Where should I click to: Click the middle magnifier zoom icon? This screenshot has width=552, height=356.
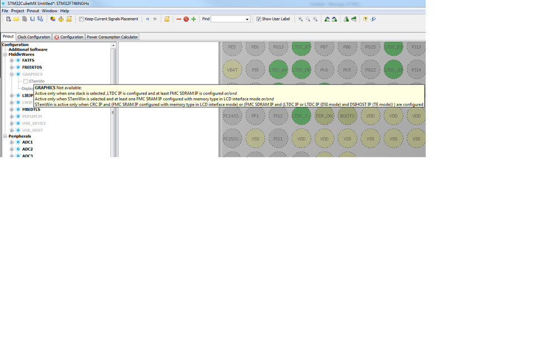[308, 19]
